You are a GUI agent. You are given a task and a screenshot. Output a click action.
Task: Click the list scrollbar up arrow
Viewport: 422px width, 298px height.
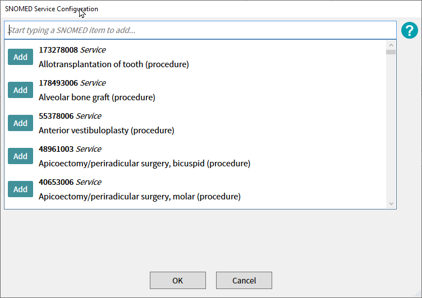point(391,45)
